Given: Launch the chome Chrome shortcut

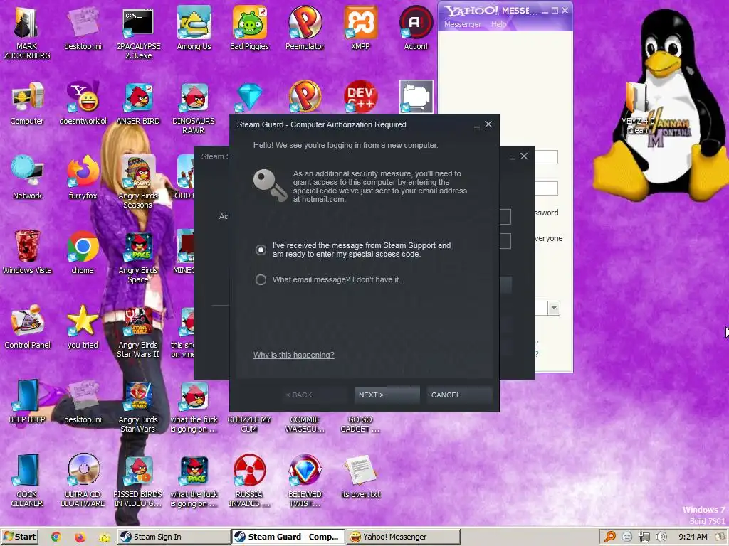Looking at the screenshot, I should point(83,252).
